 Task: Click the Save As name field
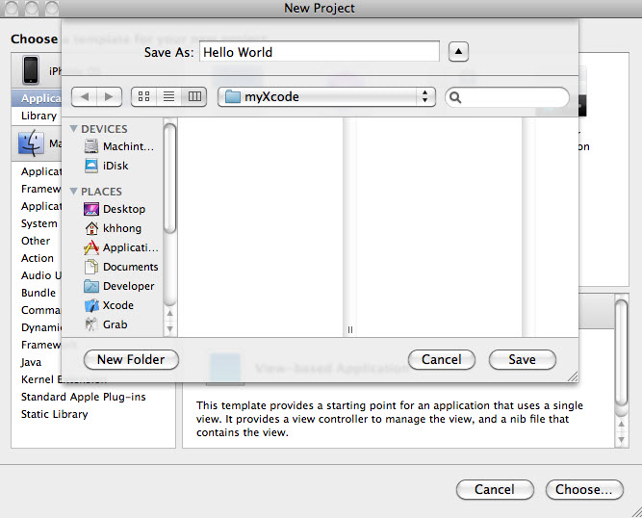[x=320, y=52]
